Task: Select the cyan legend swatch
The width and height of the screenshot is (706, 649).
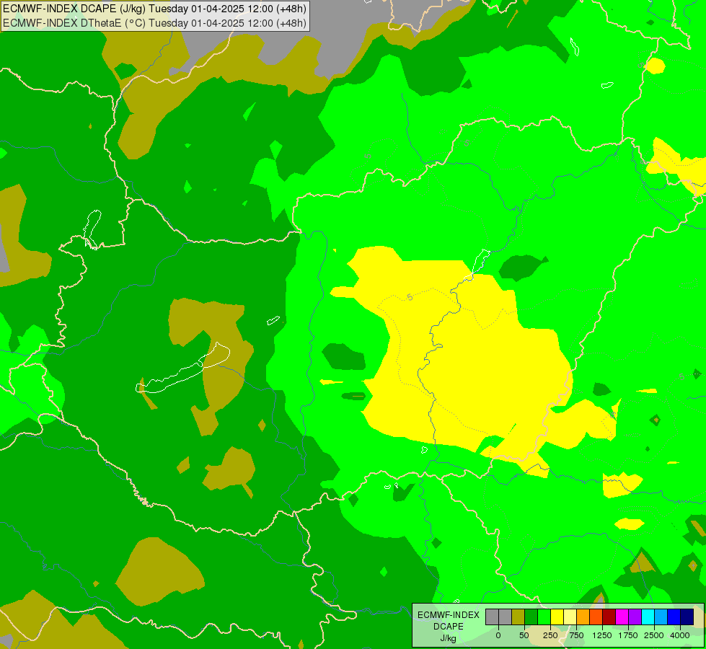Action: (x=648, y=617)
